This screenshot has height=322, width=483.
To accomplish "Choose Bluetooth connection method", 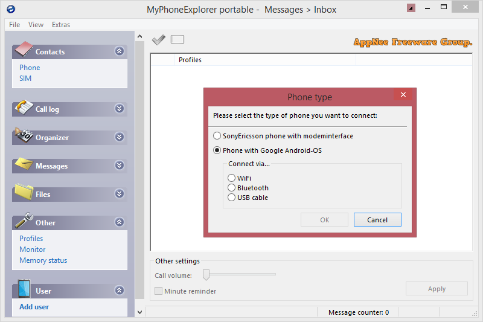I will coord(248,188).
